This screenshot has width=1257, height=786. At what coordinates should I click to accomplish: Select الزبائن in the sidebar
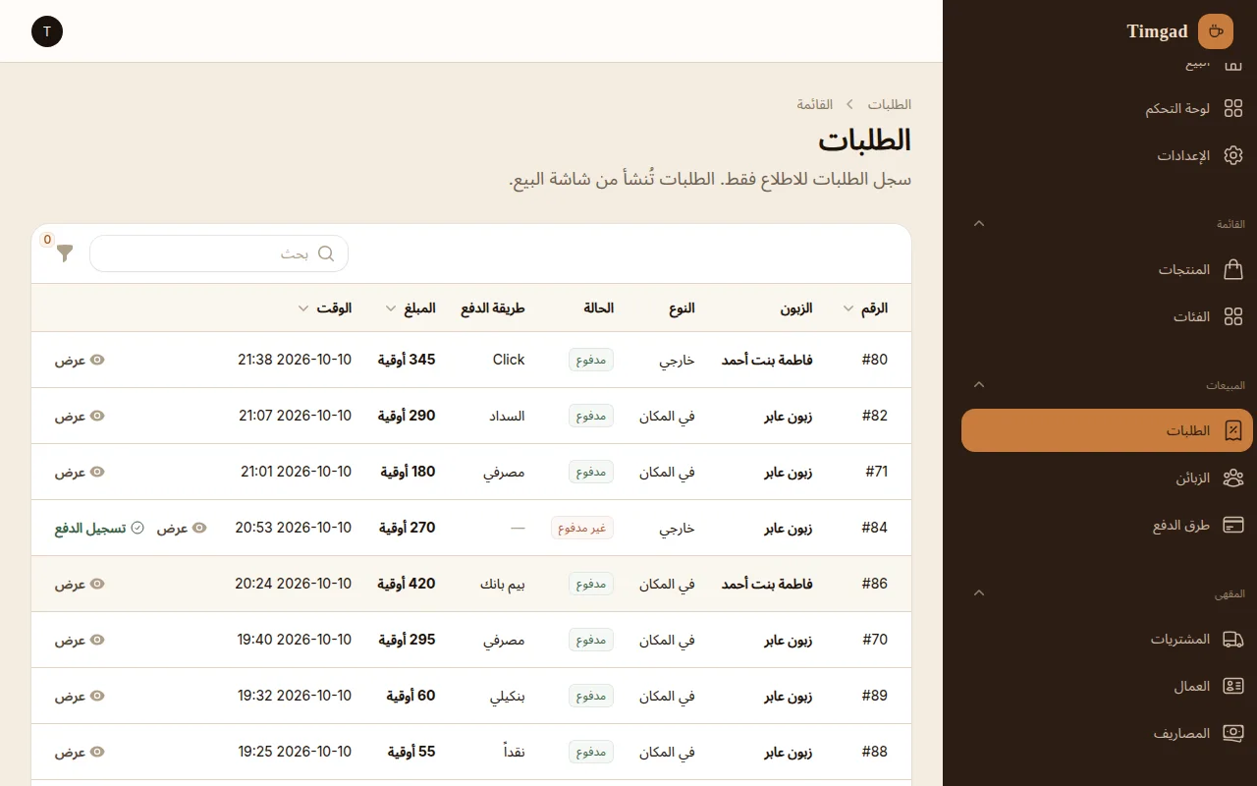point(1108,477)
